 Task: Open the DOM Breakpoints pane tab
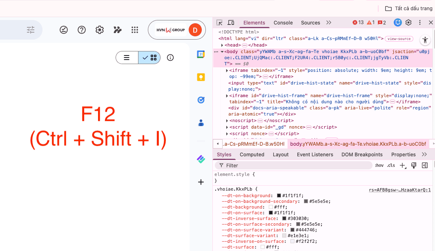[x=362, y=155]
